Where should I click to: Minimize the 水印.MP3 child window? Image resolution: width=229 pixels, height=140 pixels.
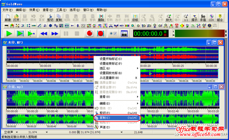coord(209,42)
